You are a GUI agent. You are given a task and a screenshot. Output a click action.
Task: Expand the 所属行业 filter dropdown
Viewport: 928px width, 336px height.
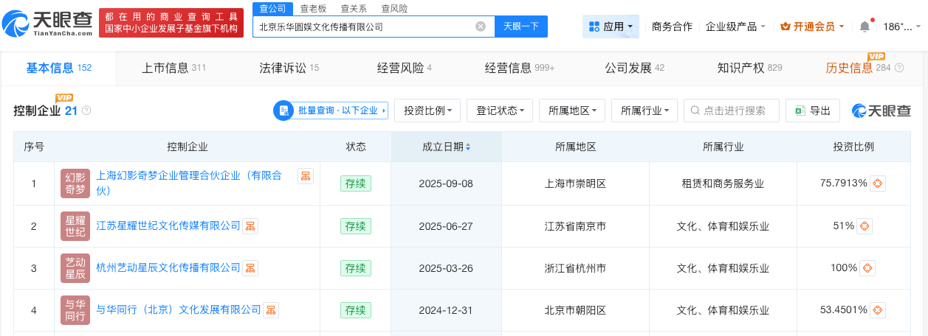(x=645, y=111)
